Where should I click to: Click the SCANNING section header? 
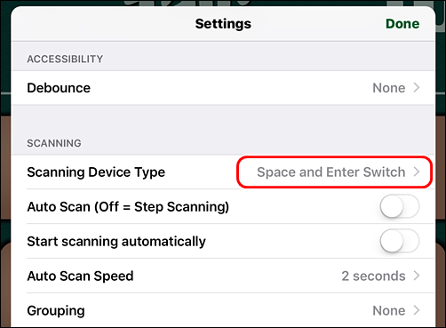(x=54, y=143)
